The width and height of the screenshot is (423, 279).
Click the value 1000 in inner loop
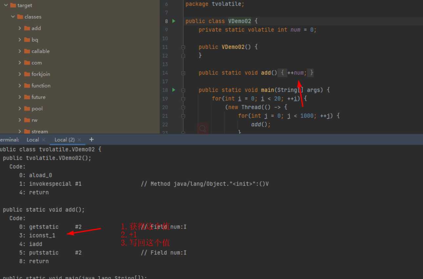[307, 116]
